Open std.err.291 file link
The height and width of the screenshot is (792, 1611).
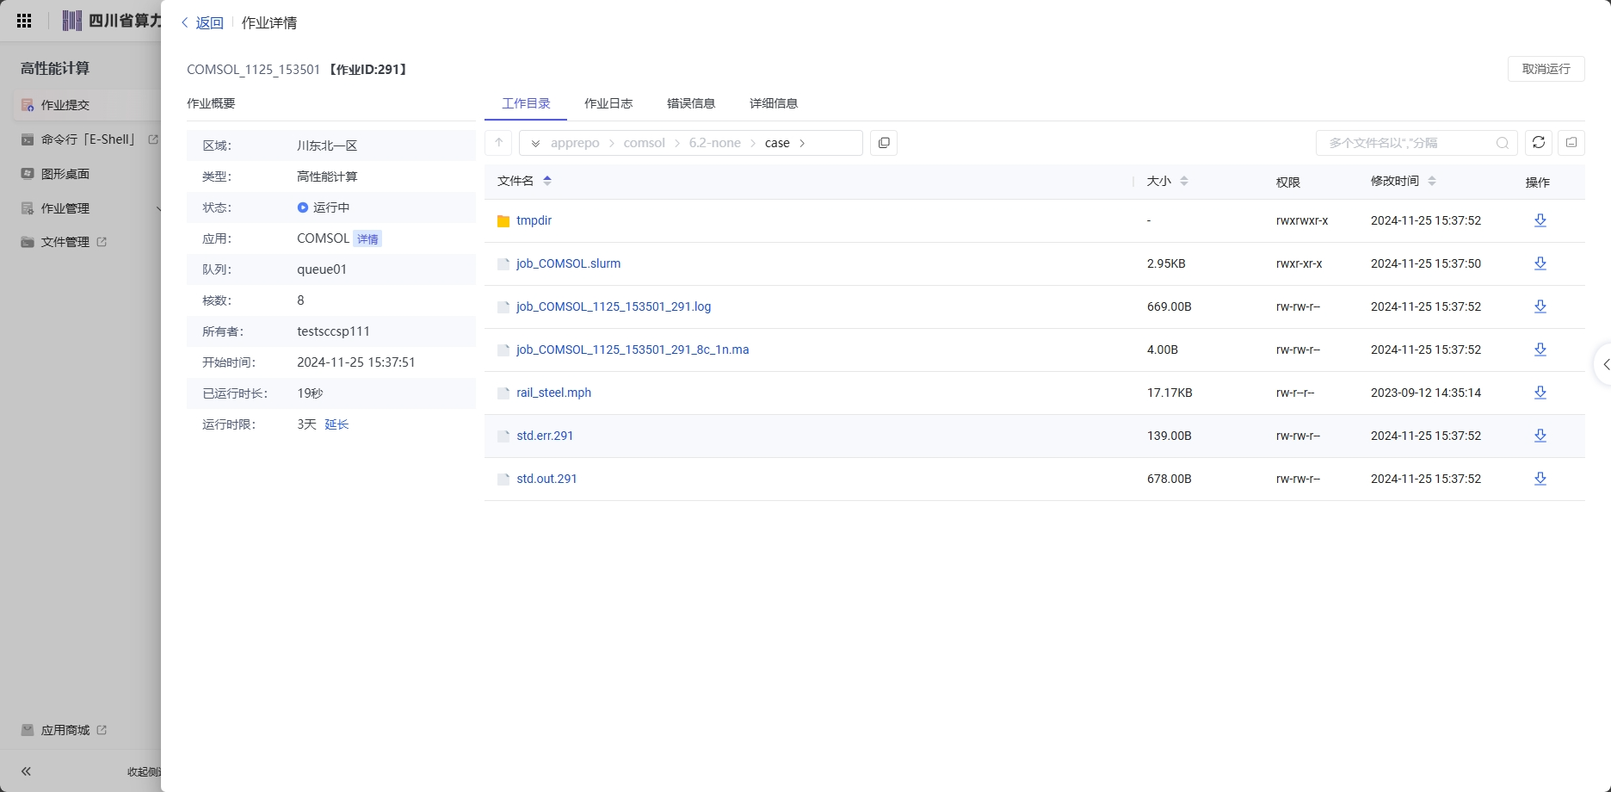[x=545, y=436]
